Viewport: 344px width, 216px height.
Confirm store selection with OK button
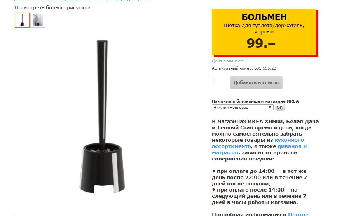click(x=280, y=108)
